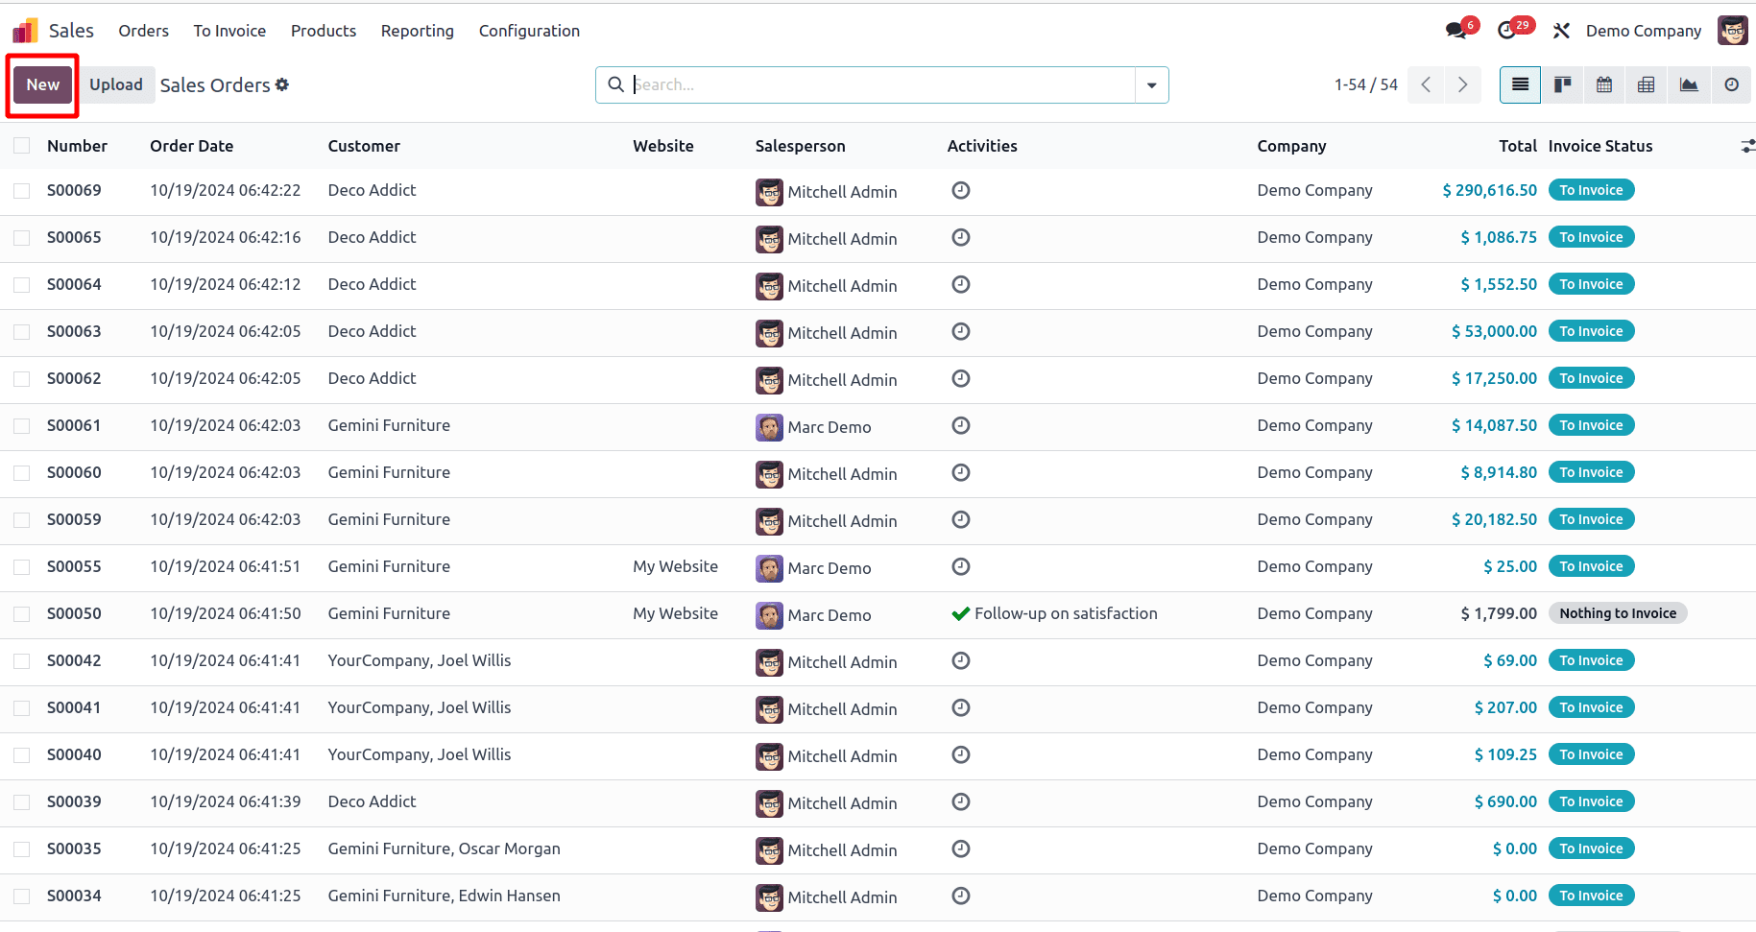Sort by Order Date column header
Screen dimensions: 1756x932
pos(191,146)
